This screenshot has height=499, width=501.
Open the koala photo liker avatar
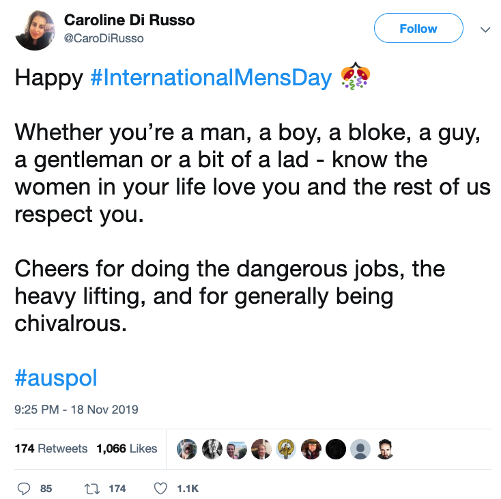[x=186, y=448]
